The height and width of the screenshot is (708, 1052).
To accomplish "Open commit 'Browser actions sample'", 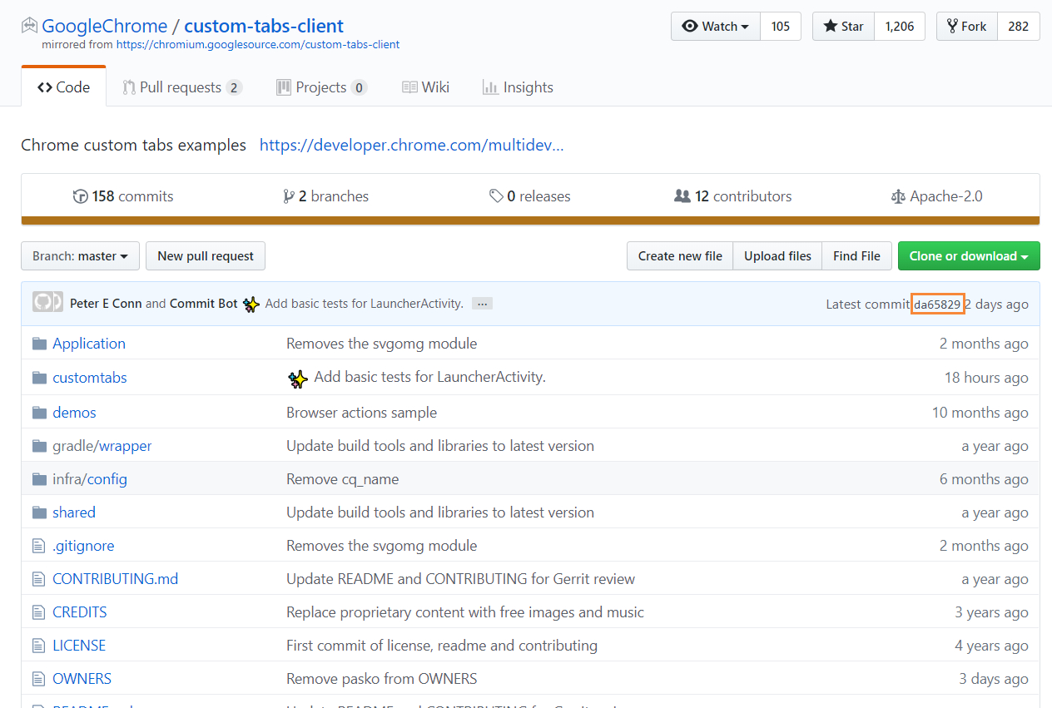I will point(361,413).
